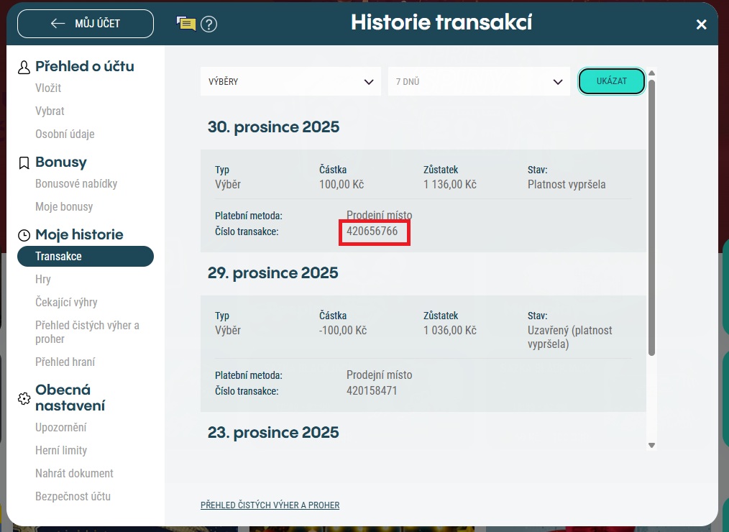Open the Nahrát dokument page

coord(74,474)
